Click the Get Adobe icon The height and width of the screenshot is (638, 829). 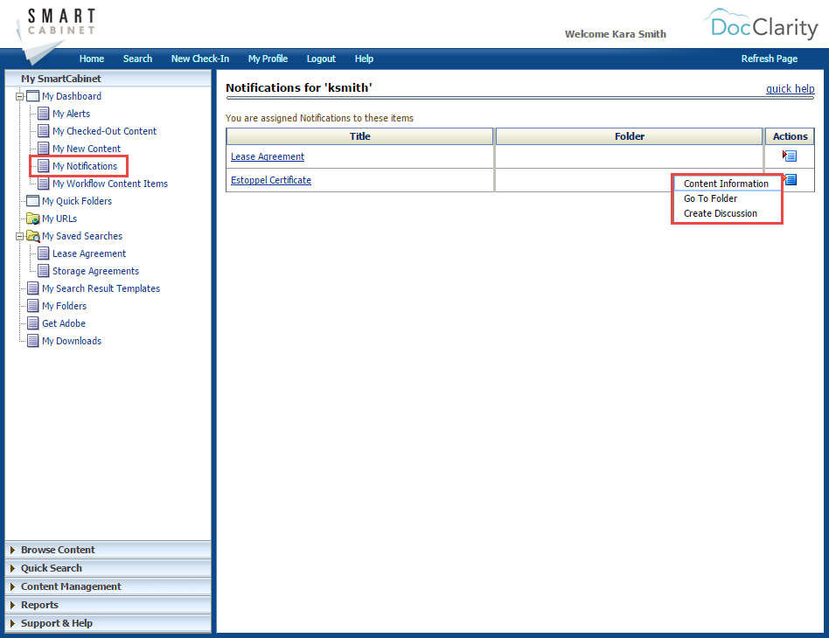[31, 323]
